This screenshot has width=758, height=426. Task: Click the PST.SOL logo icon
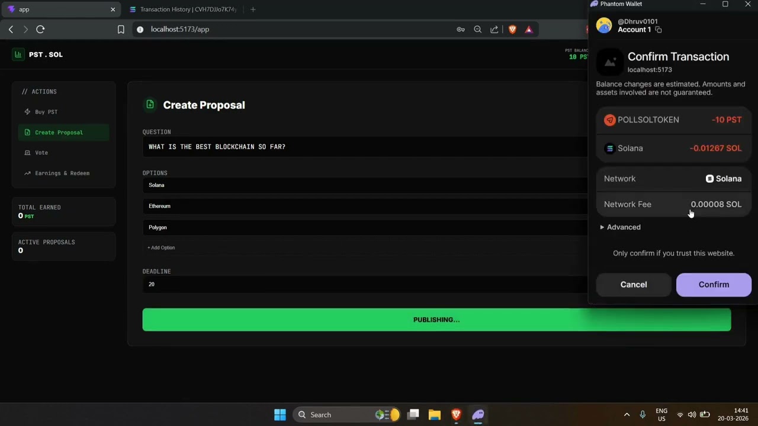click(18, 54)
